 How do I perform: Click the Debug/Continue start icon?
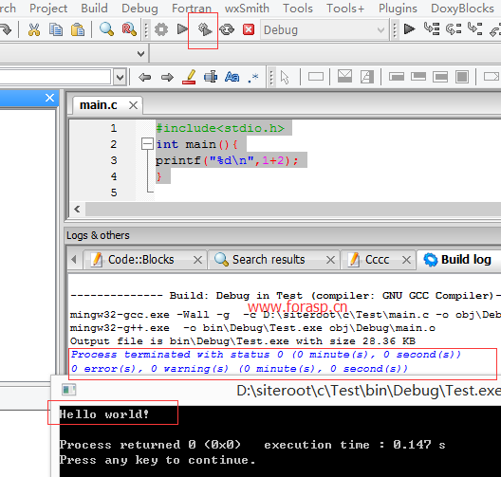[409, 29]
